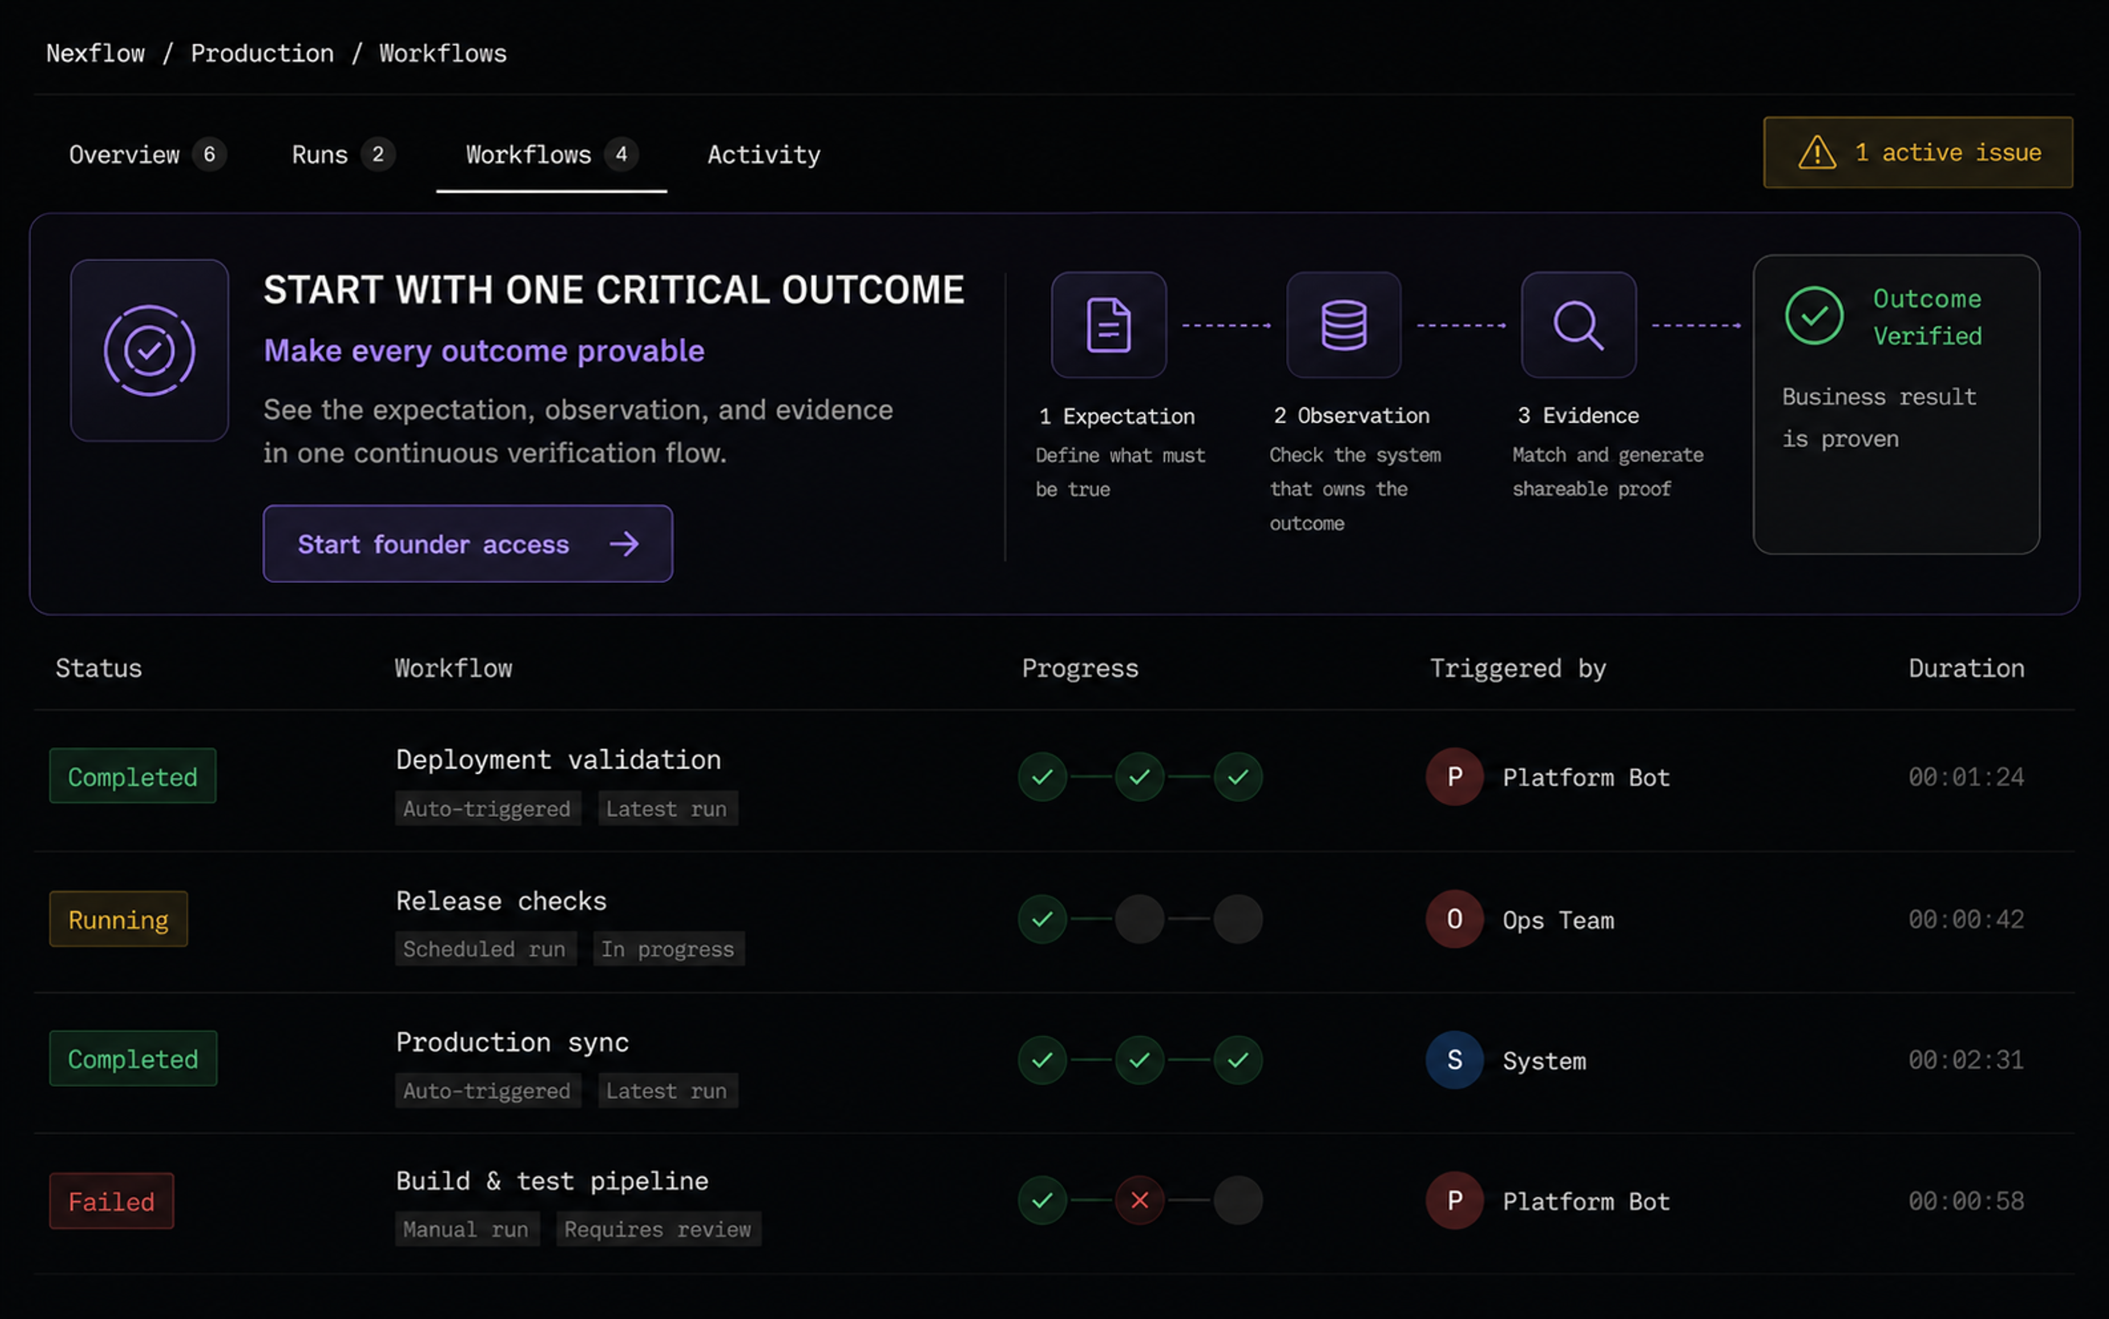Click the Failed status badge

111,1201
